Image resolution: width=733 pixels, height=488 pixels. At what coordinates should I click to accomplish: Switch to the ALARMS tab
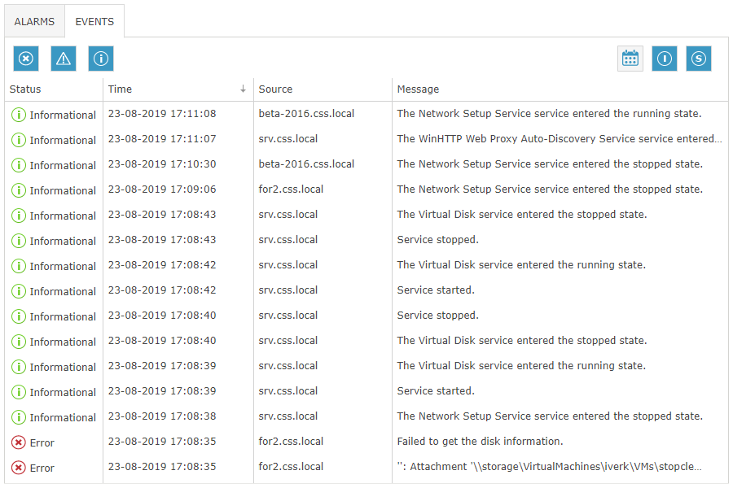click(34, 22)
